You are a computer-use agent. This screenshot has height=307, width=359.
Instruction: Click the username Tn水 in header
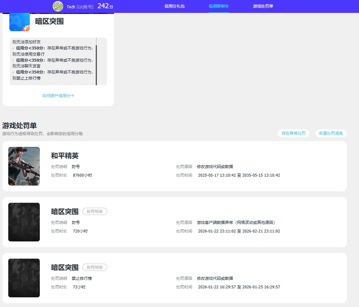coord(71,7)
